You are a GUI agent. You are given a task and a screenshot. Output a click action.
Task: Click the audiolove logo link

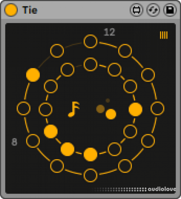[x=162, y=189]
